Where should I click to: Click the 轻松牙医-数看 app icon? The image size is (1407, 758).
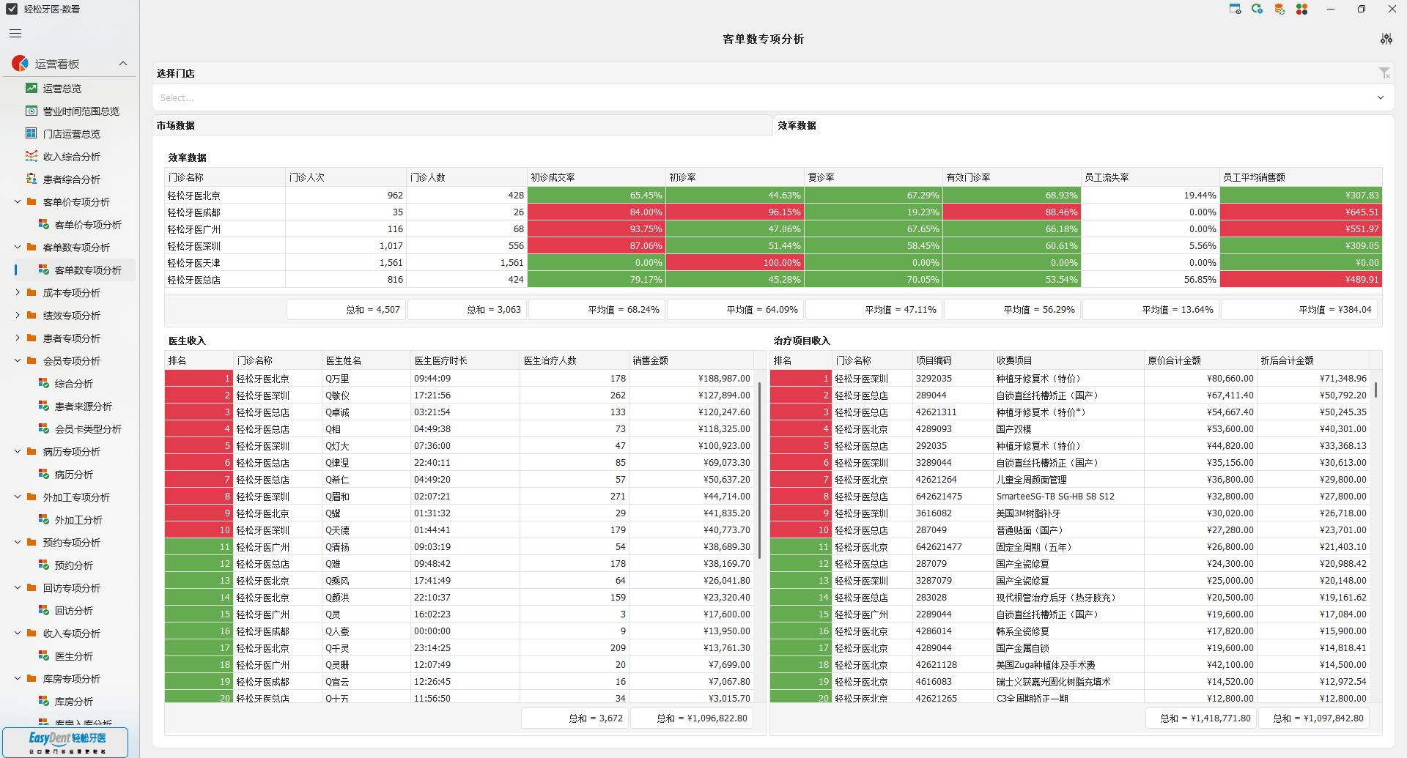(x=12, y=9)
